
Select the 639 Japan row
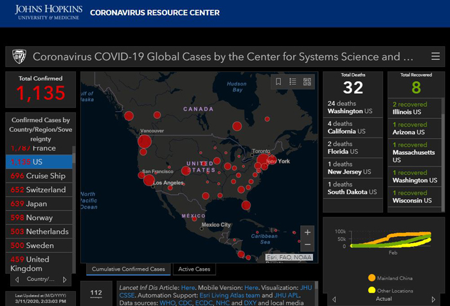pos(39,204)
